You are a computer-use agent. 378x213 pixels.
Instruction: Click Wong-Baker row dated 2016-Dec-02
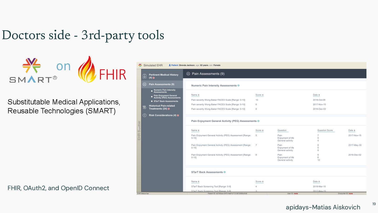(x=276, y=109)
